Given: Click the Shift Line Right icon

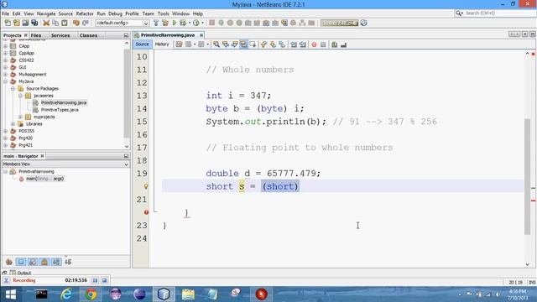Looking at the screenshot, I should pos(303,44).
